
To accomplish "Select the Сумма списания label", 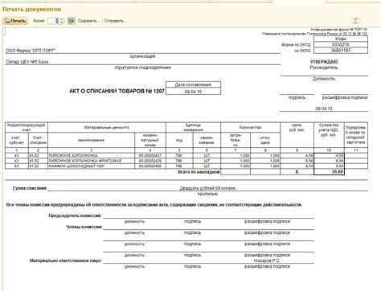I will point(30,188).
